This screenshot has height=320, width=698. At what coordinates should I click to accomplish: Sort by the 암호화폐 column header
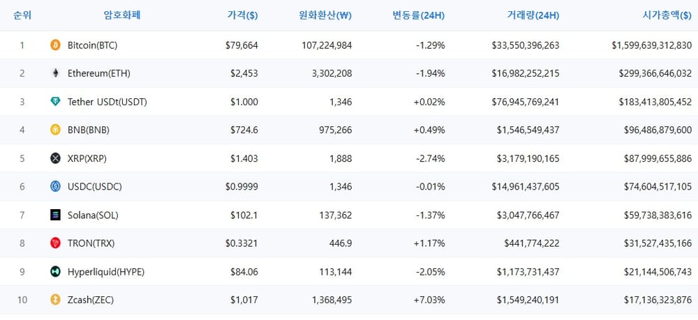click(x=122, y=15)
